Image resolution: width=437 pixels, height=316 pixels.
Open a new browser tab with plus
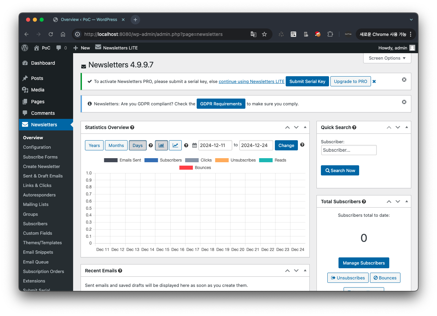(135, 20)
